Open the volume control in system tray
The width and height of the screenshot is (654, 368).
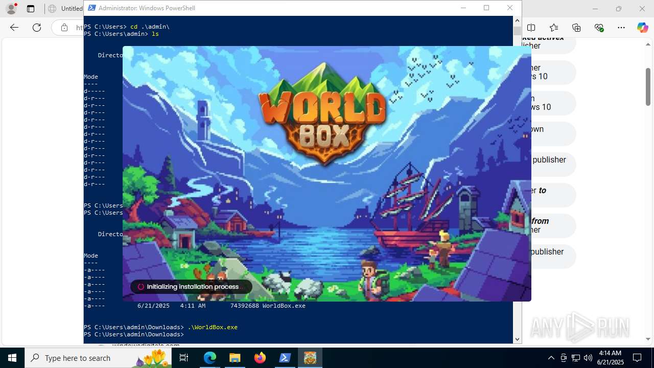click(x=588, y=358)
